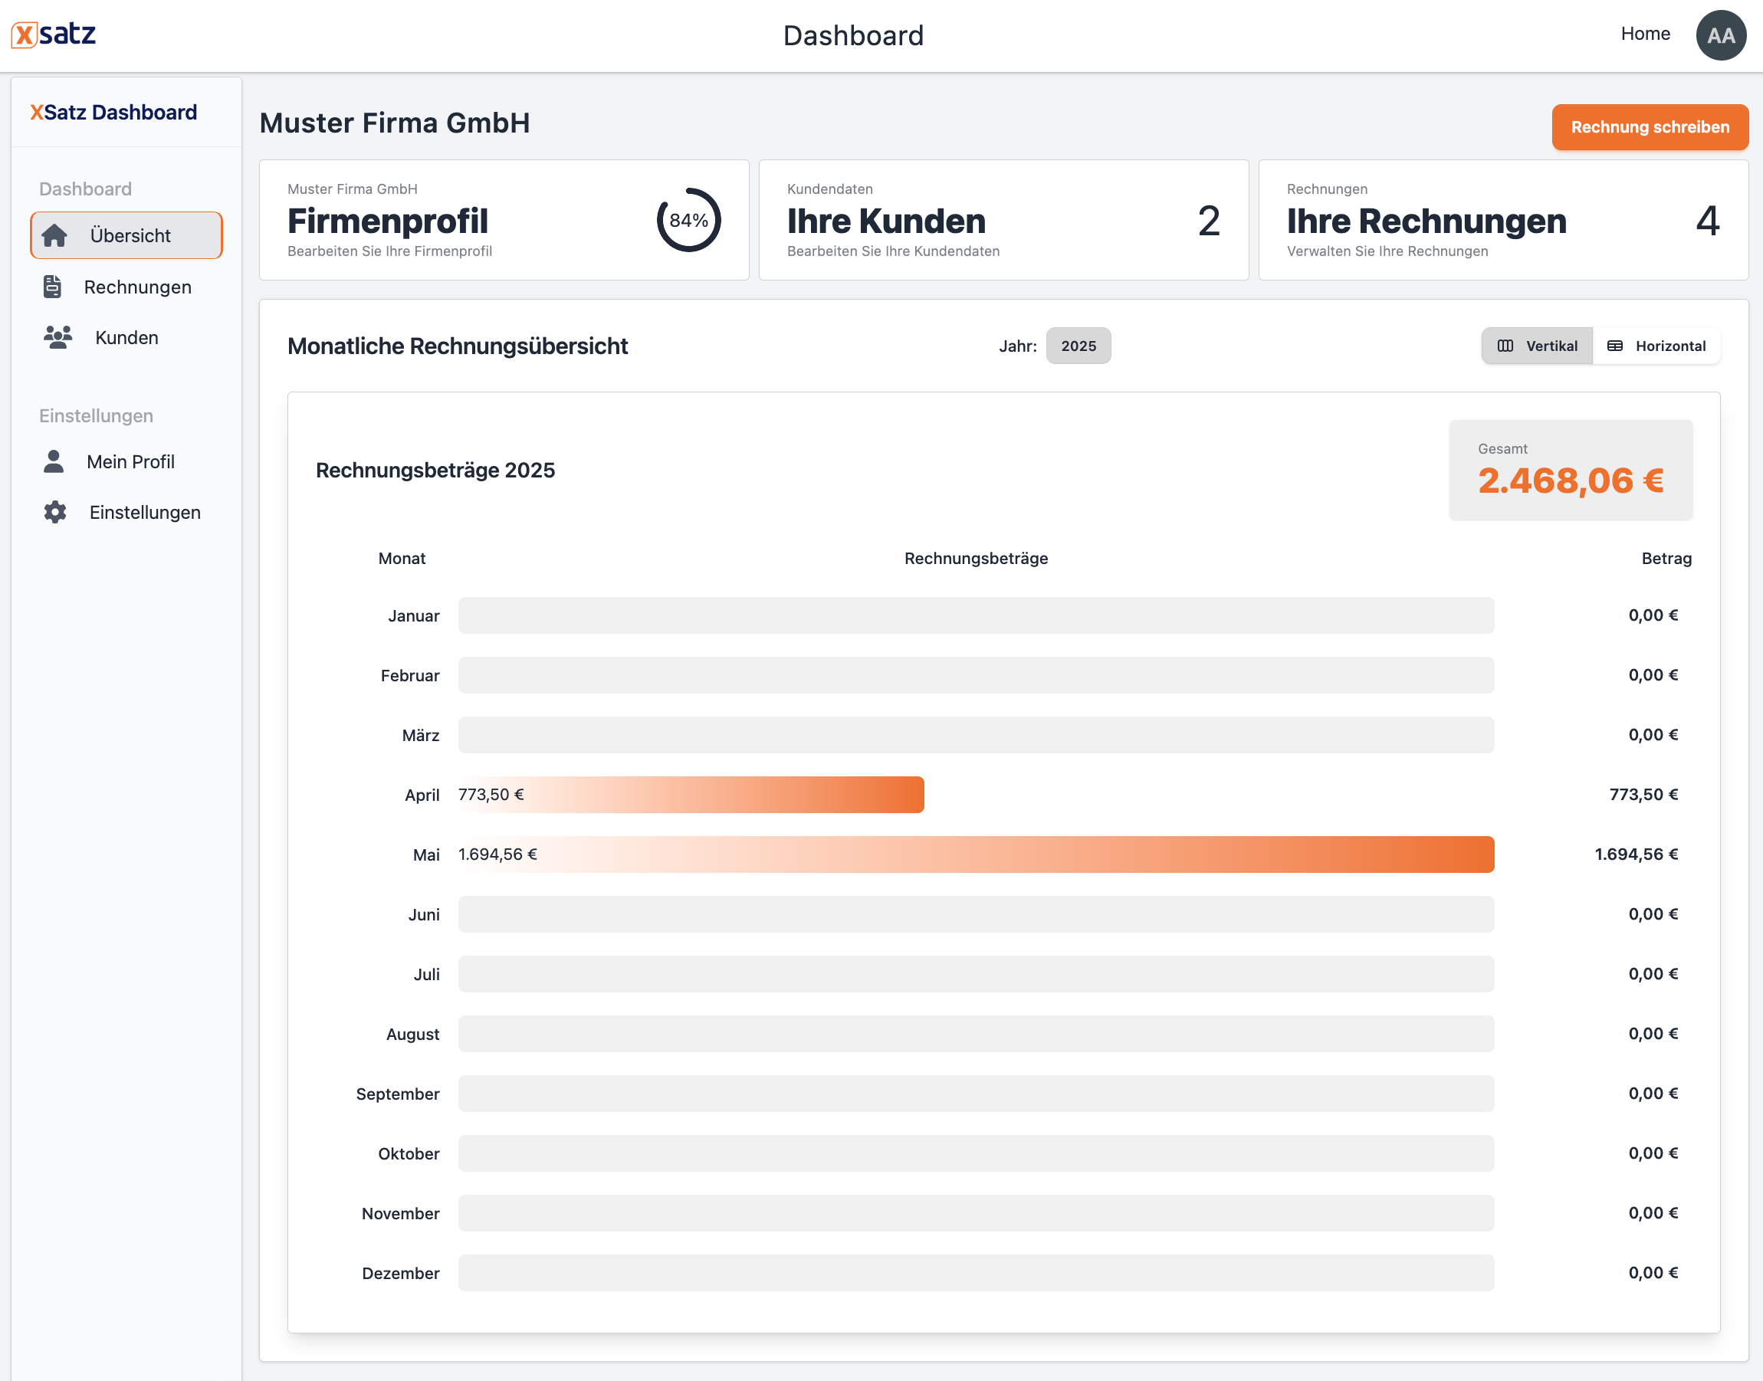1763x1381 pixels.
Task: Click the 1.694,56 € amount in Betrag column
Action: pos(1636,854)
